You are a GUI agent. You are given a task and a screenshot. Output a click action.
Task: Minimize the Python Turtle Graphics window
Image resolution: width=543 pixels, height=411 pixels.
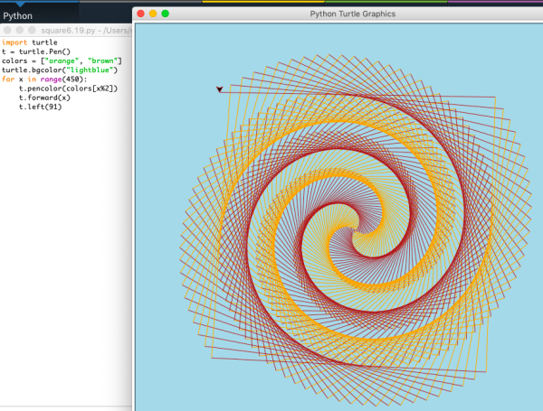click(x=153, y=14)
